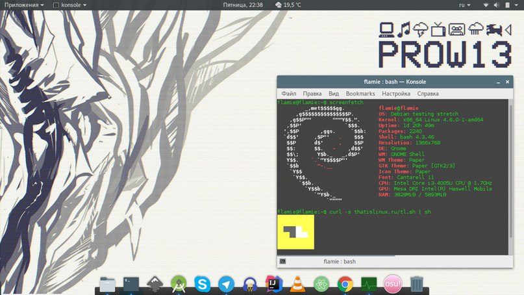Click the 'OS: Debian testing stretch' line
This screenshot has height=295, width=524.
pyautogui.click(x=418, y=114)
